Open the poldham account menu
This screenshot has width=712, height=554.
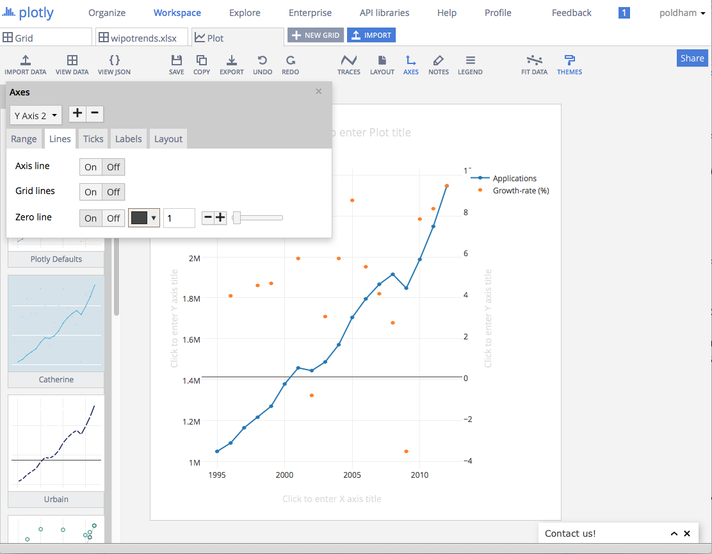(683, 13)
